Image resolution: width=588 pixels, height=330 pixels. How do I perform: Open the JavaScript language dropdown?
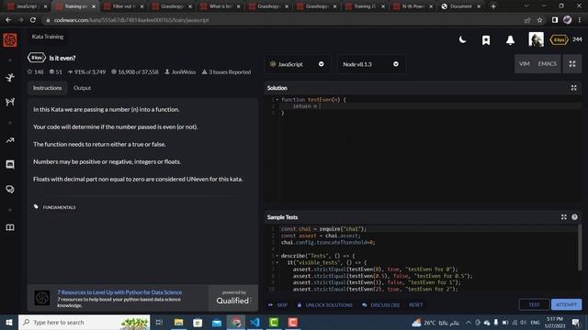coord(297,64)
